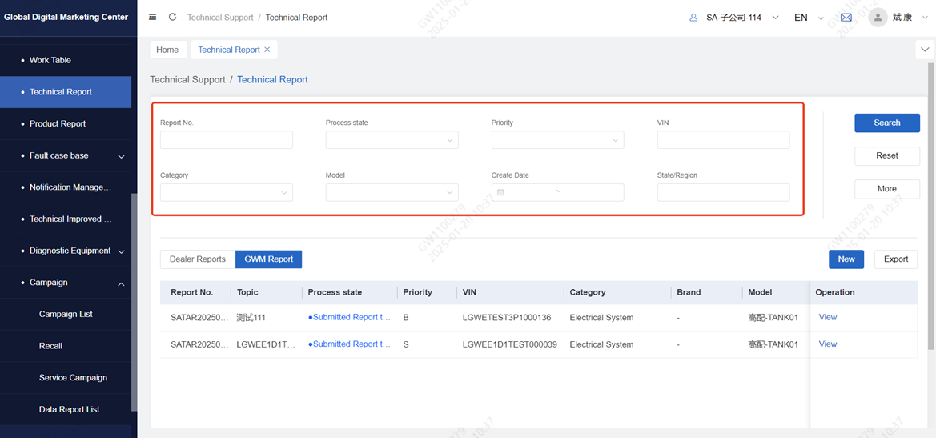Screen dimensions: 936x438
Task: Expand the Priority dropdown
Action: [557, 140]
